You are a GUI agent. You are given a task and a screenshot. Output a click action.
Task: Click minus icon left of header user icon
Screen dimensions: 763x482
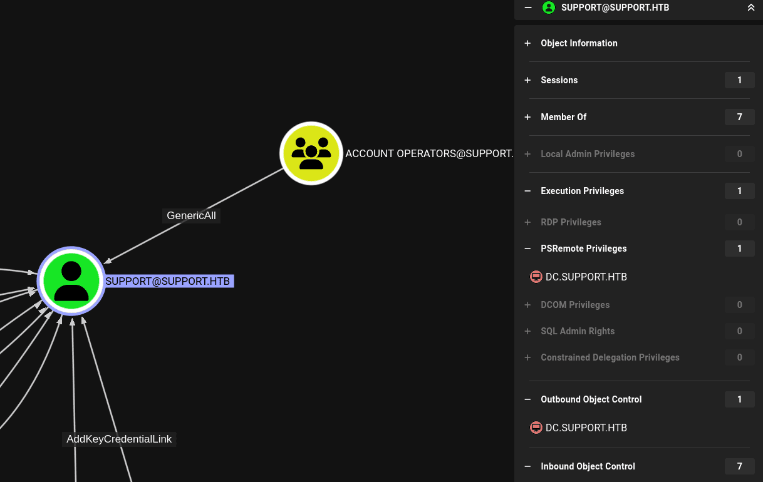click(x=528, y=8)
